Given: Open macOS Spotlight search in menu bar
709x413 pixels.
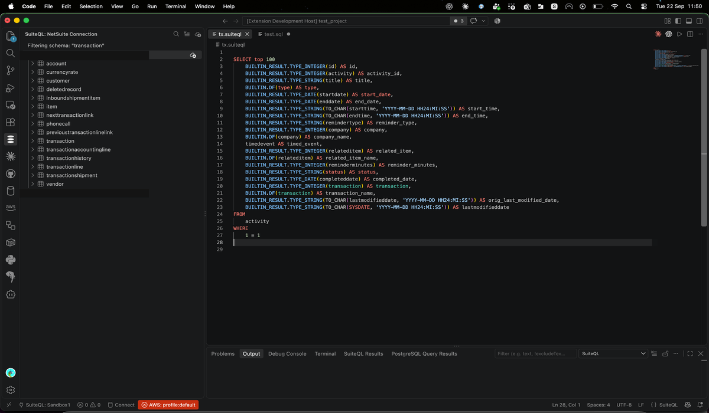Looking at the screenshot, I should 629,6.
